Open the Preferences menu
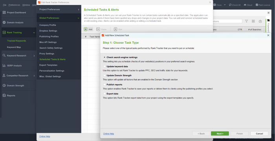The image size is (275, 141). [14, 5]
